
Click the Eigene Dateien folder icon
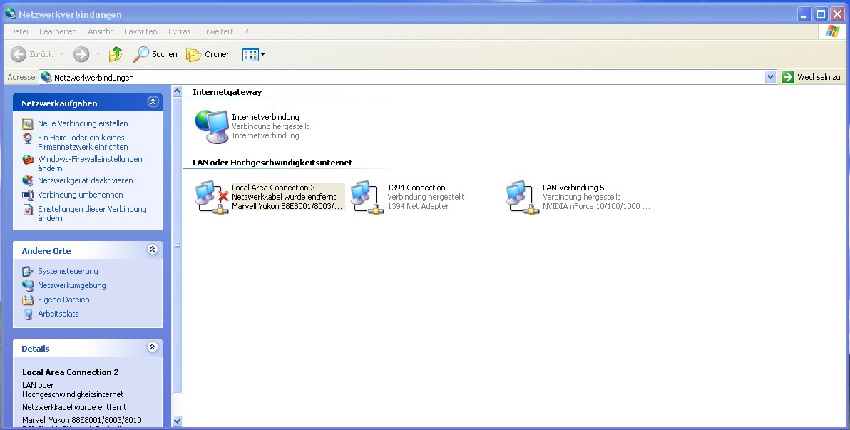(x=28, y=300)
